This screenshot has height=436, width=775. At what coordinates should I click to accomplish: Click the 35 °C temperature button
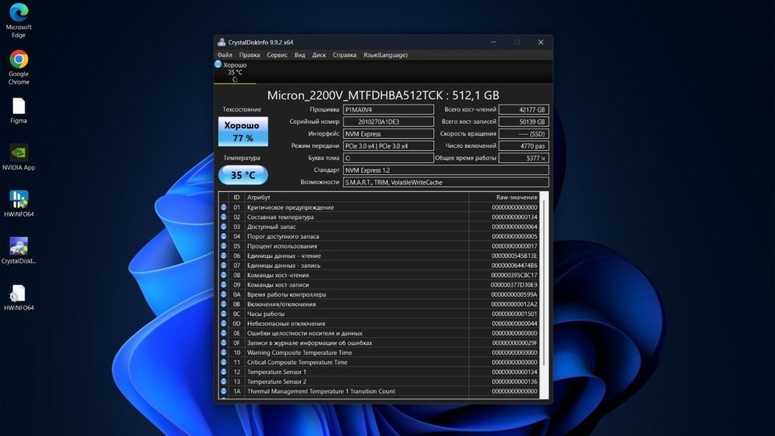click(x=243, y=175)
